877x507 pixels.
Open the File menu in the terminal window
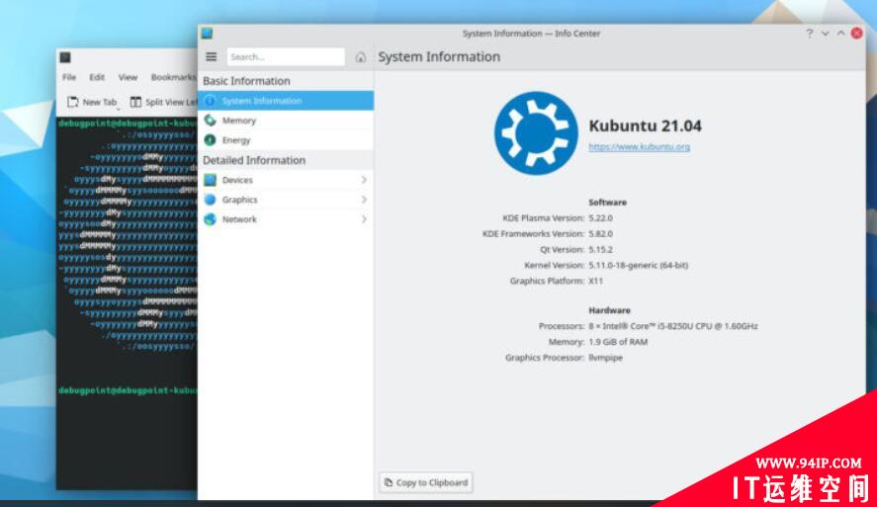click(69, 77)
